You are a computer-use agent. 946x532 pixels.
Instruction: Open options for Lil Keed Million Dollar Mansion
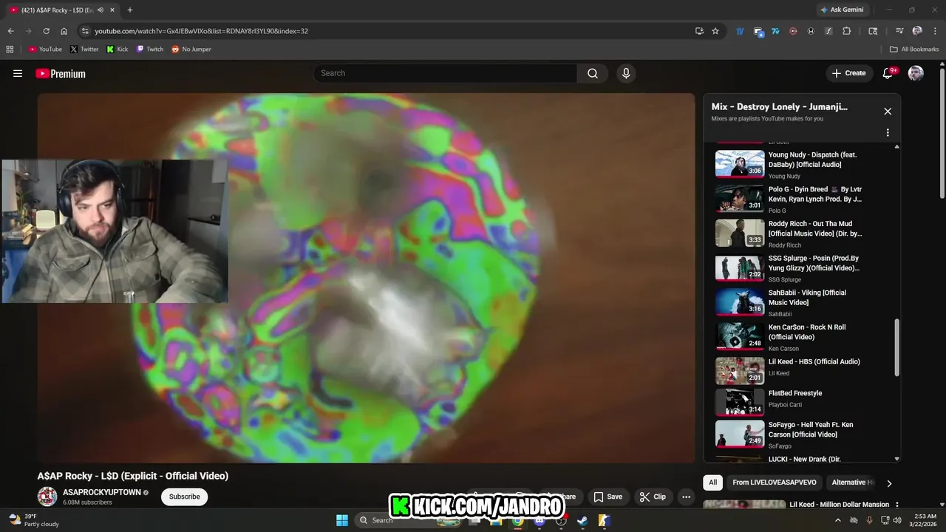[x=897, y=505]
